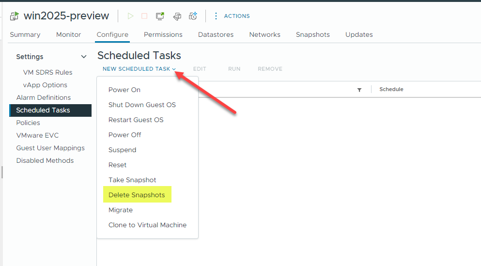Image resolution: width=481 pixels, height=266 pixels.
Task: Sort by the Schedule column header
Action: [391, 89]
